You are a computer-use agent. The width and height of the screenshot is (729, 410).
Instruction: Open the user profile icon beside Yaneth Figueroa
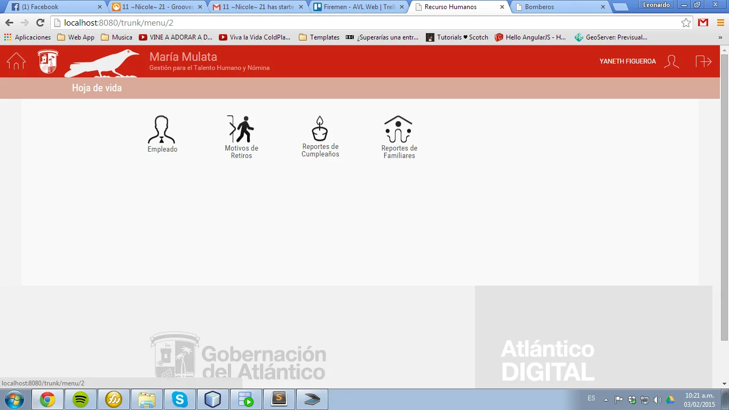coord(671,61)
